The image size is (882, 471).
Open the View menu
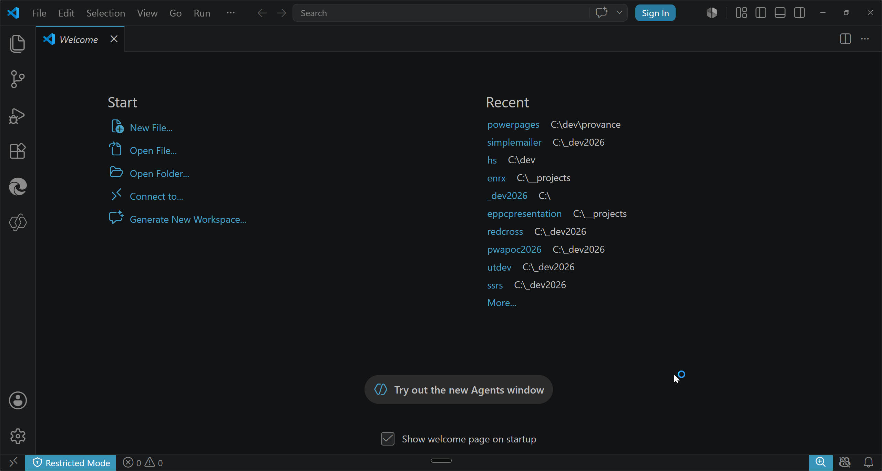point(147,13)
